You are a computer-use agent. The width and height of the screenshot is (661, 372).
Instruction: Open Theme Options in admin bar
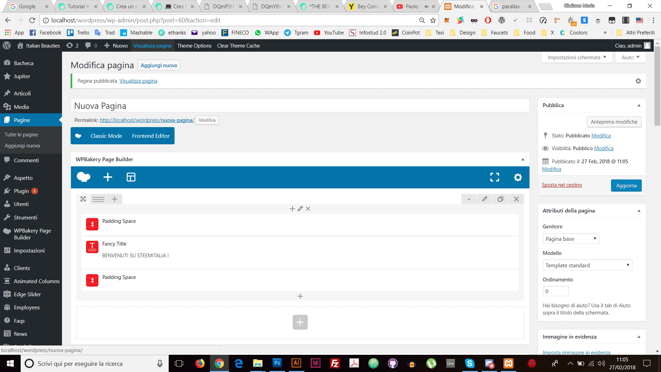tap(194, 46)
